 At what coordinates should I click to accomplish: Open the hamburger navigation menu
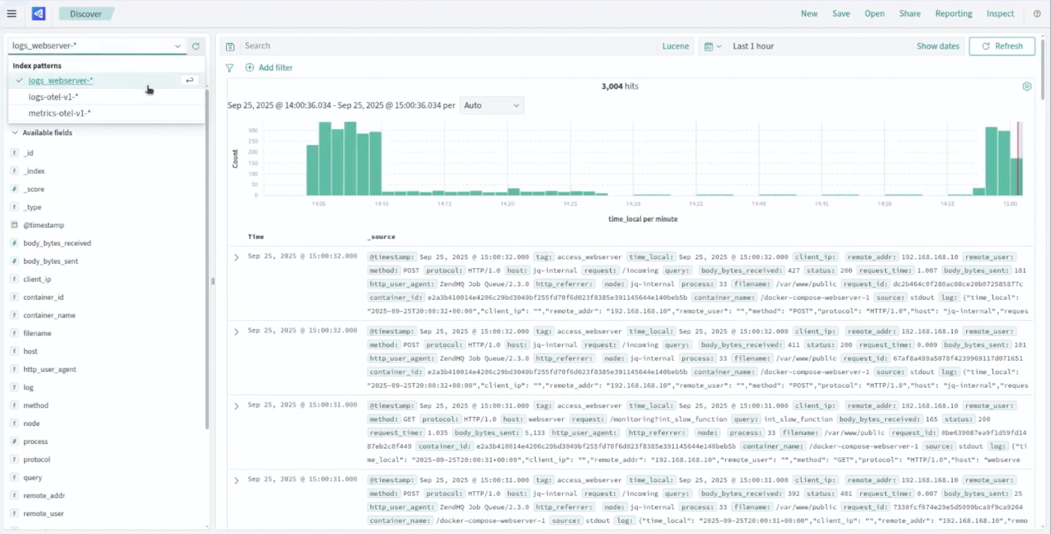pos(12,14)
